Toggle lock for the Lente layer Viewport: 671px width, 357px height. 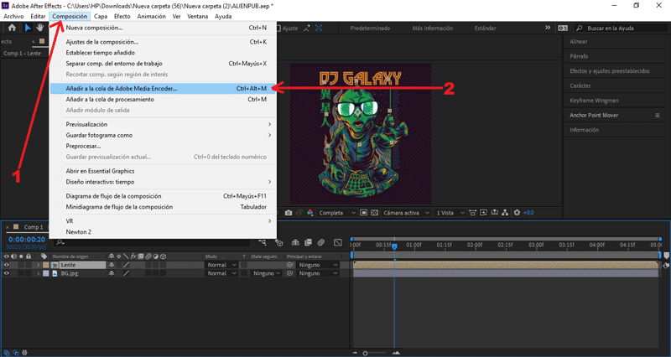pyautogui.click(x=29, y=265)
